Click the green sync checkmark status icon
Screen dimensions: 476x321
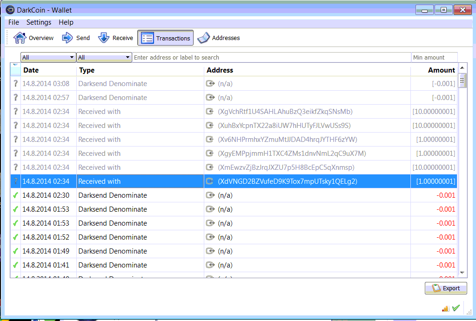(456, 308)
